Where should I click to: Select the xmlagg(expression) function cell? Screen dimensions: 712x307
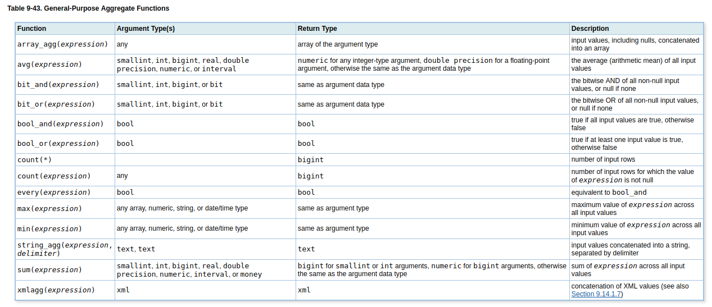tap(56, 290)
